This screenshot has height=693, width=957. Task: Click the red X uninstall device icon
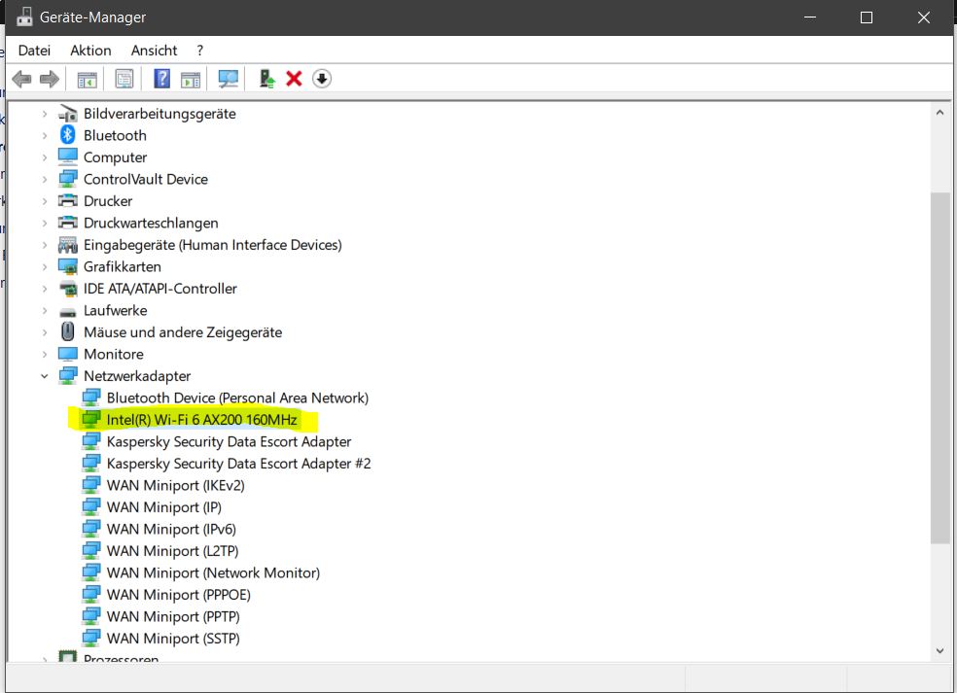tap(294, 79)
